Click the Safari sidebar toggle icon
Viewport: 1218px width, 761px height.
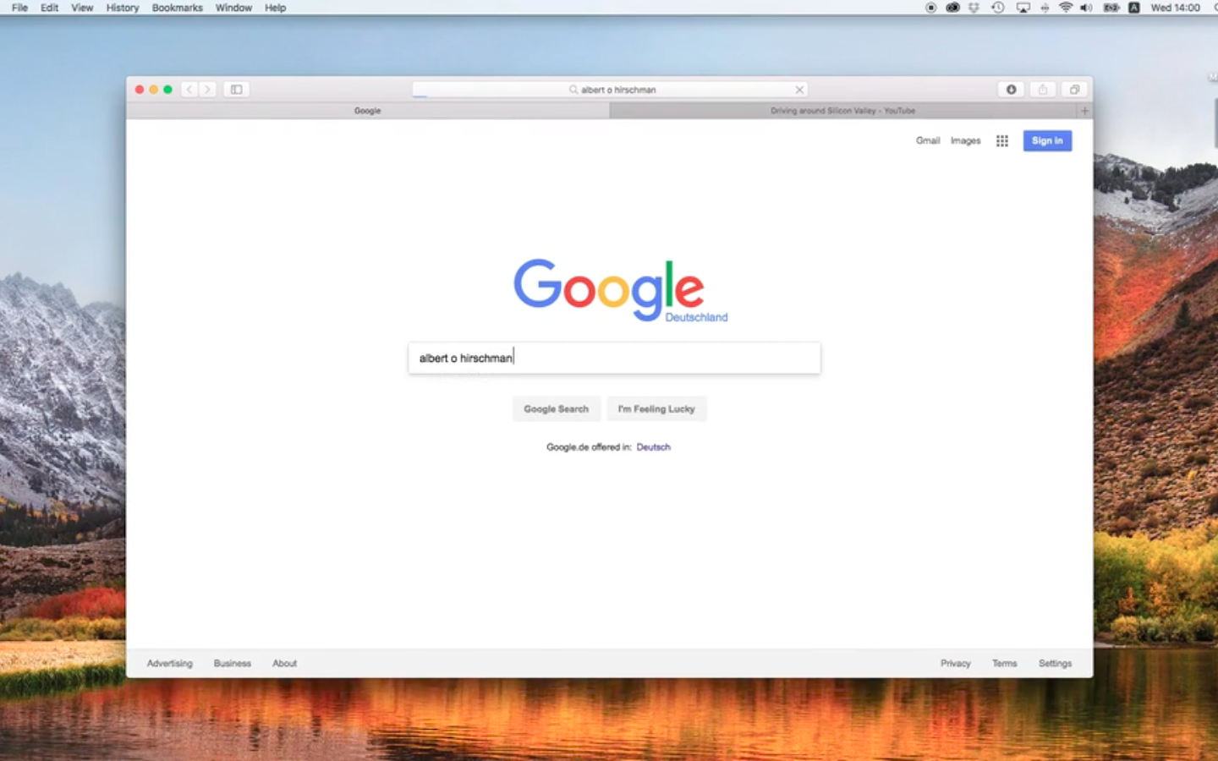(237, 90)
